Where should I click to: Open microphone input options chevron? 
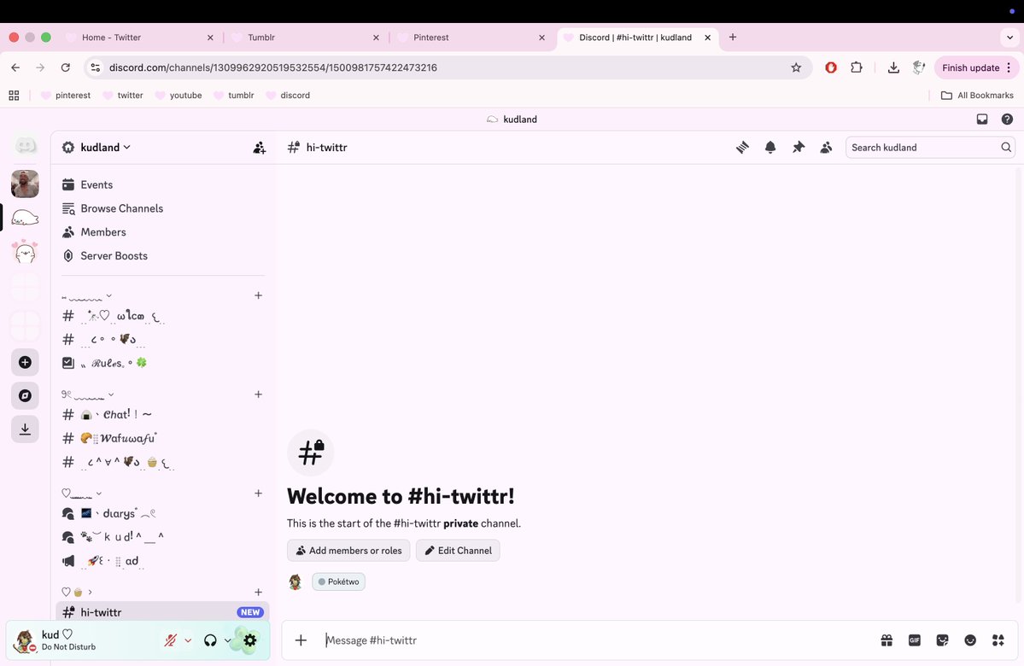click(188, 640)
